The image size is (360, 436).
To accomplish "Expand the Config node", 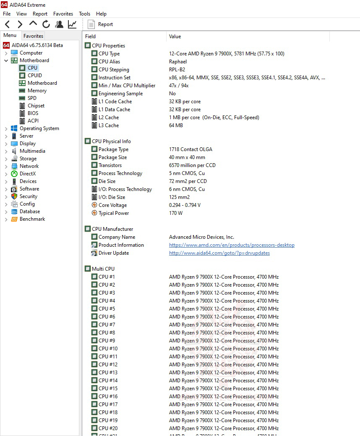I will [6, 204].
